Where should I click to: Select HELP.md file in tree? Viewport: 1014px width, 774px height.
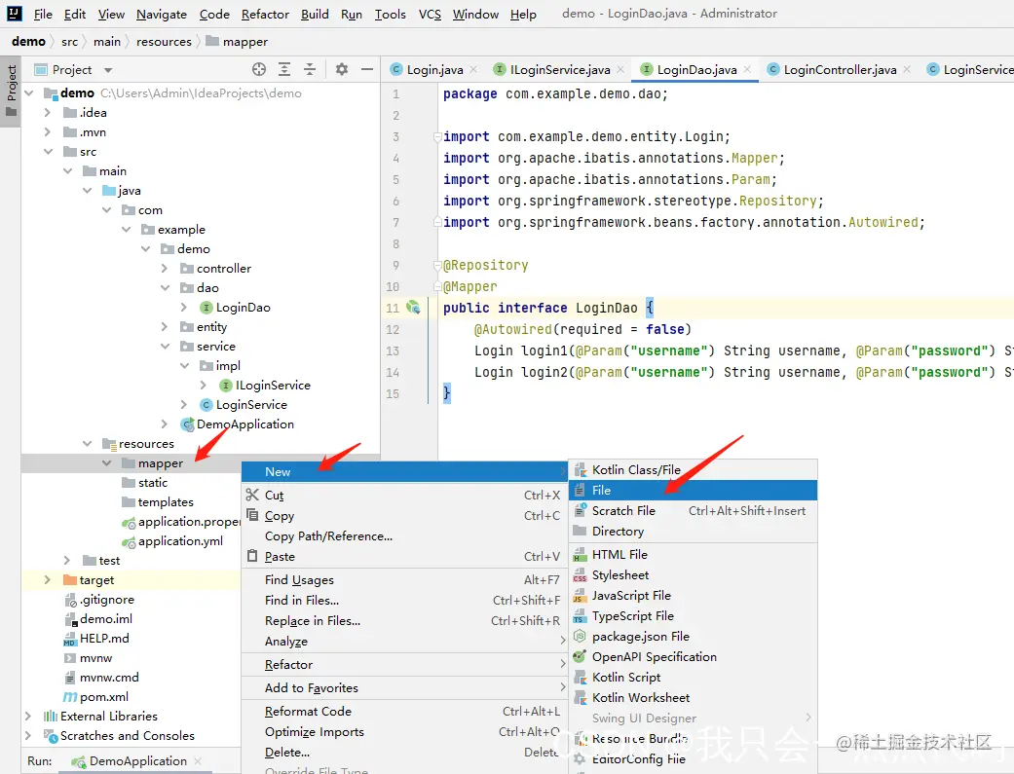104,639
